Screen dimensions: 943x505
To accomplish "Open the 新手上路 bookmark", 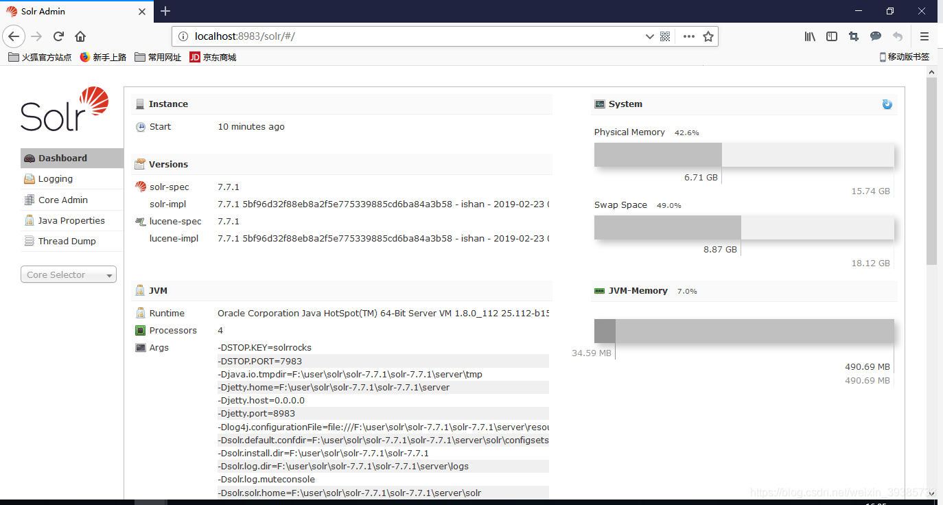I will point(103,58).
